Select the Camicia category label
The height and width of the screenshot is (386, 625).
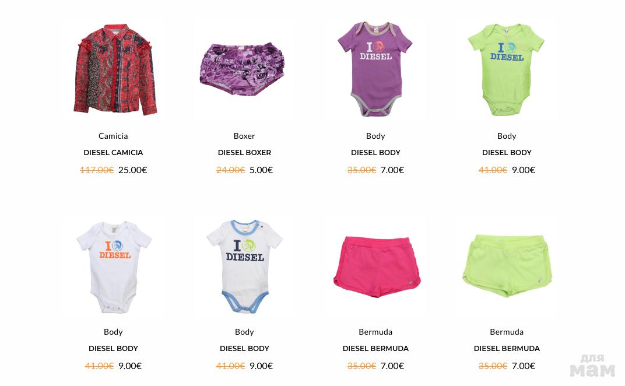(113, 136)
